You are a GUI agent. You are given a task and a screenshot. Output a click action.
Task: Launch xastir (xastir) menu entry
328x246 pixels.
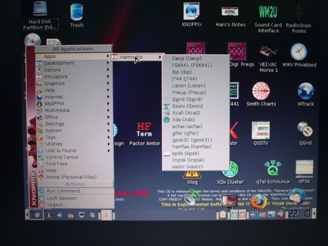(x=196, y=166)
